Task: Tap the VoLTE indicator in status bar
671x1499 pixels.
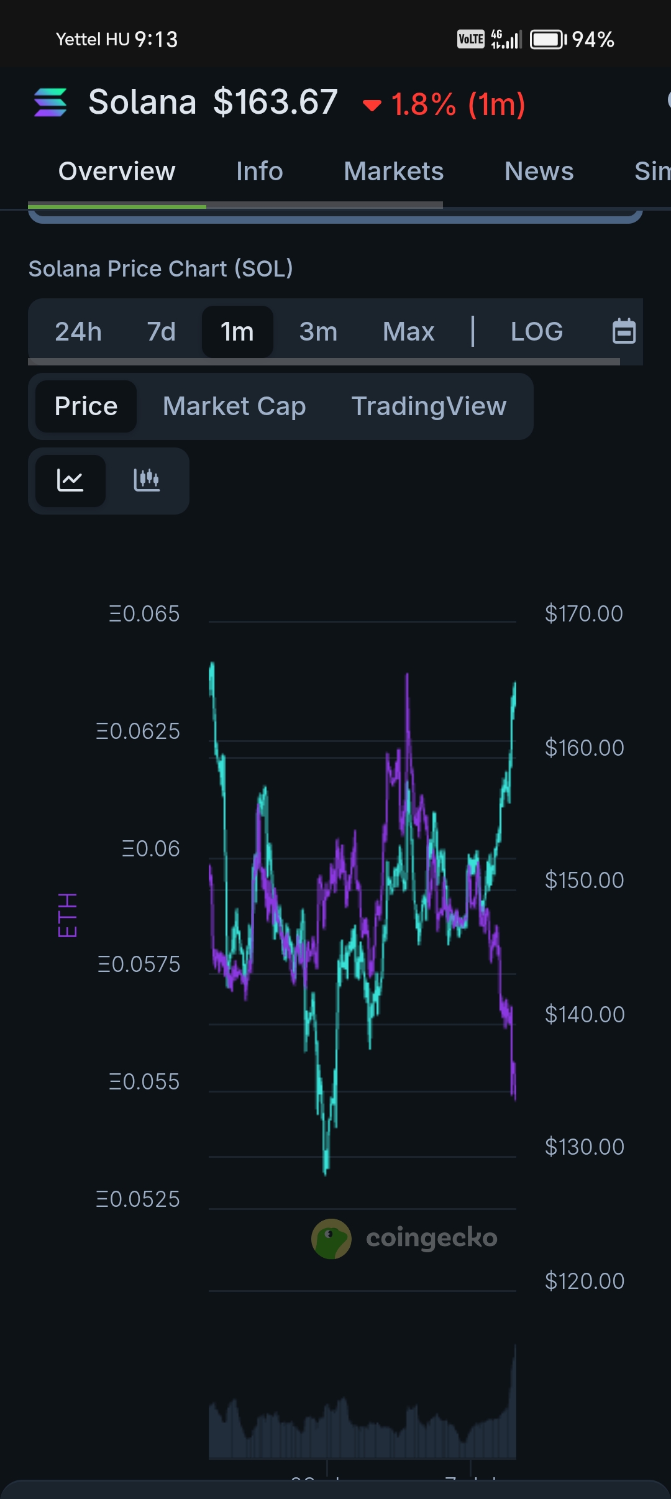Action: (x=471, y=39)
